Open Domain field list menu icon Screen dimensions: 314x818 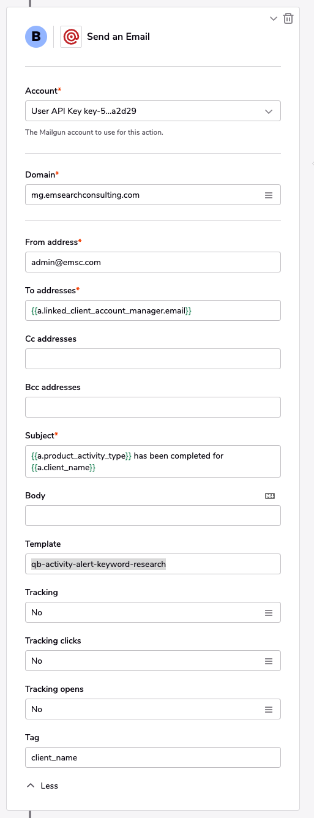(x=268, y=195)
